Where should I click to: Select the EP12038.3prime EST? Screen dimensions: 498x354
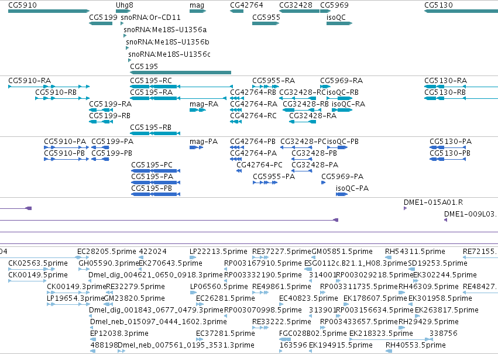(92, 339)
